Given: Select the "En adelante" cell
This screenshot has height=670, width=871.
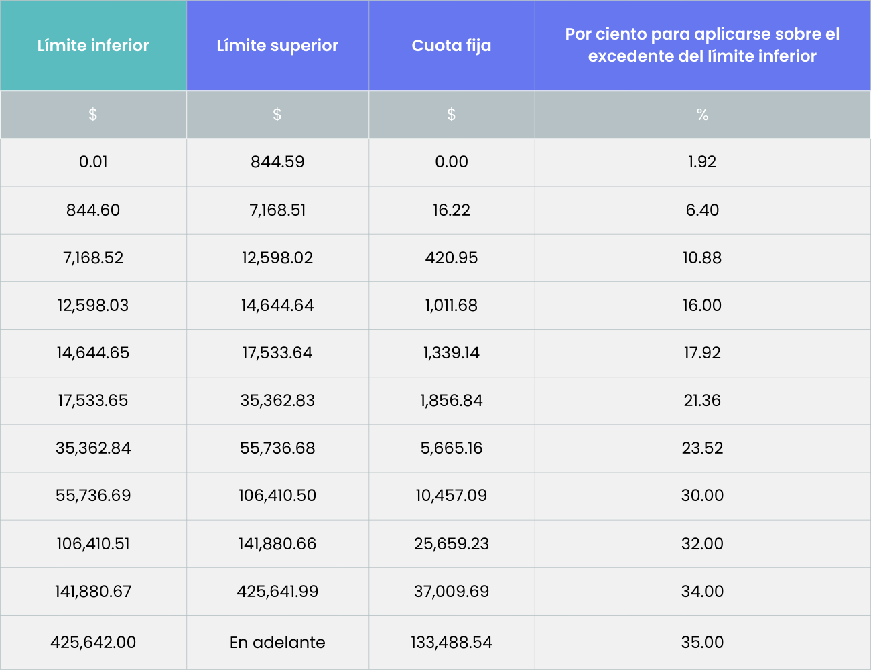Looking at the screenshot, I should pyautogui.click(x=277, y=642).
